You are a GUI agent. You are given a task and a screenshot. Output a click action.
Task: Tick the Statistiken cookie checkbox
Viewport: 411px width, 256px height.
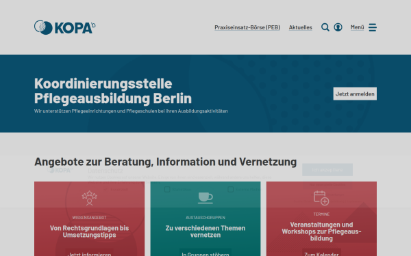coord(167,189)
